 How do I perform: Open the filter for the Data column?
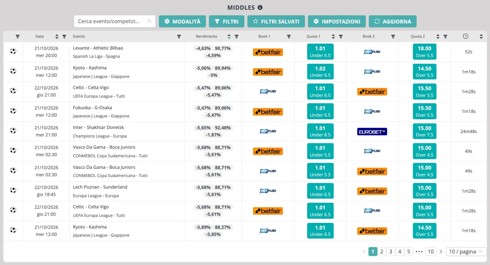64,37
